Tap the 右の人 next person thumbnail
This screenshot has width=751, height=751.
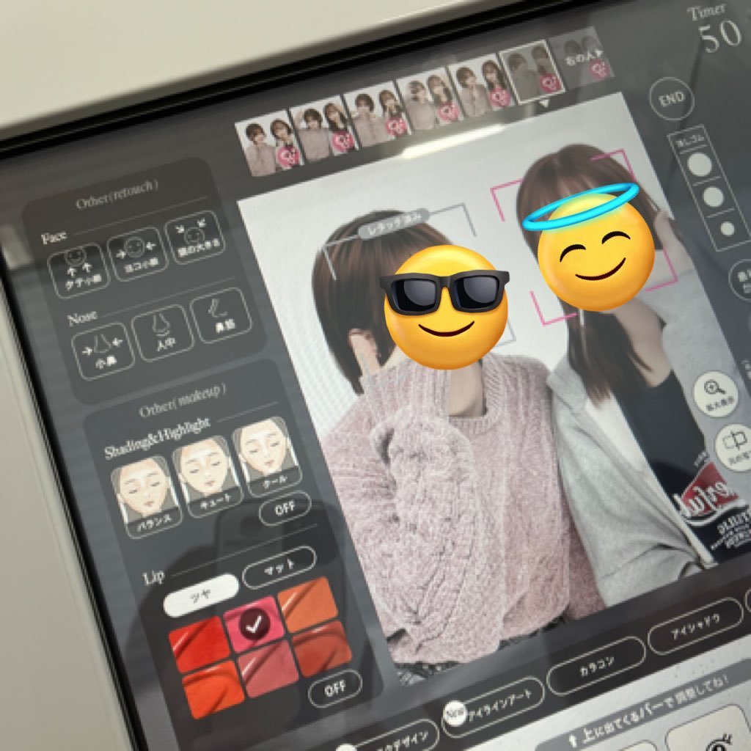[x=582, y=57]
